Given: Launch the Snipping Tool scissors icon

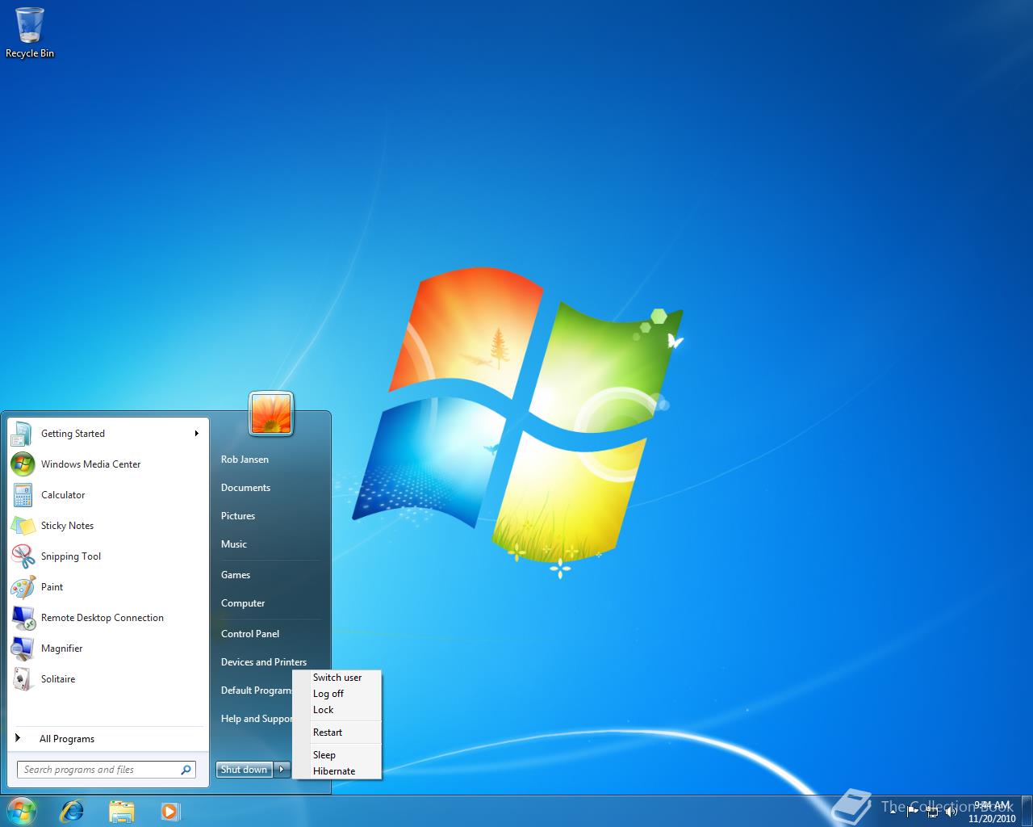Looking at the screenshot, I should click(x=22, y=556).
